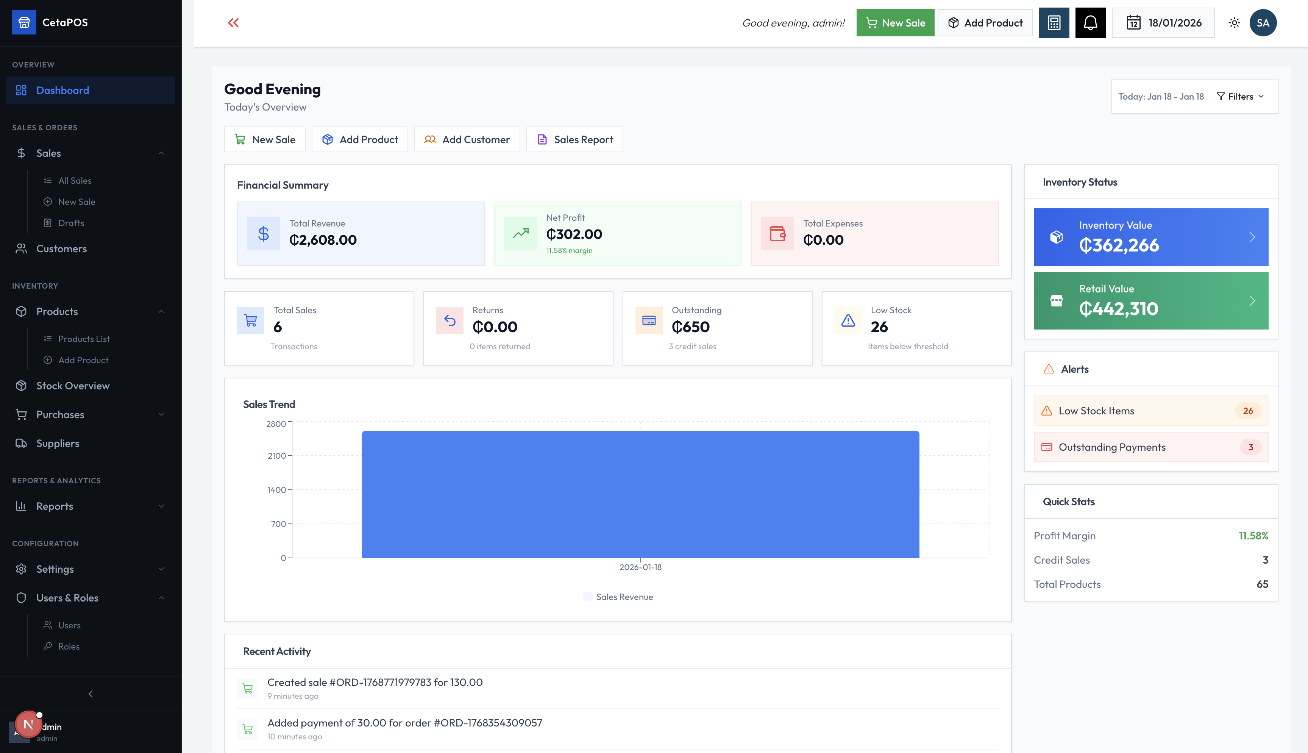Screen dimensions: 1308x753
Task: Click the green New Sale button
Action: 896,22
